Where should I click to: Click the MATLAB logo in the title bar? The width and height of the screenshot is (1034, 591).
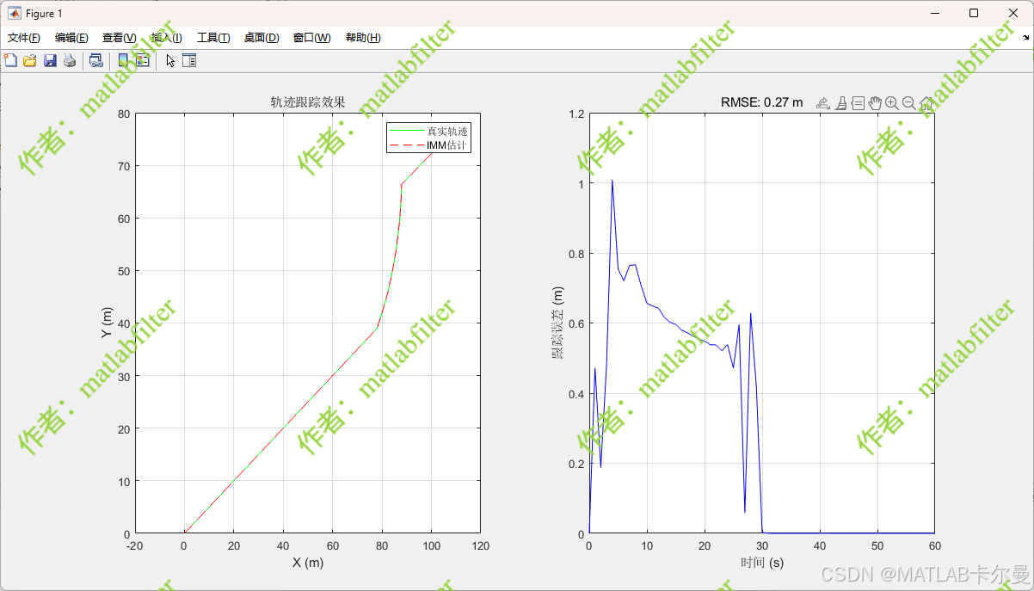[x=15, y=13]
